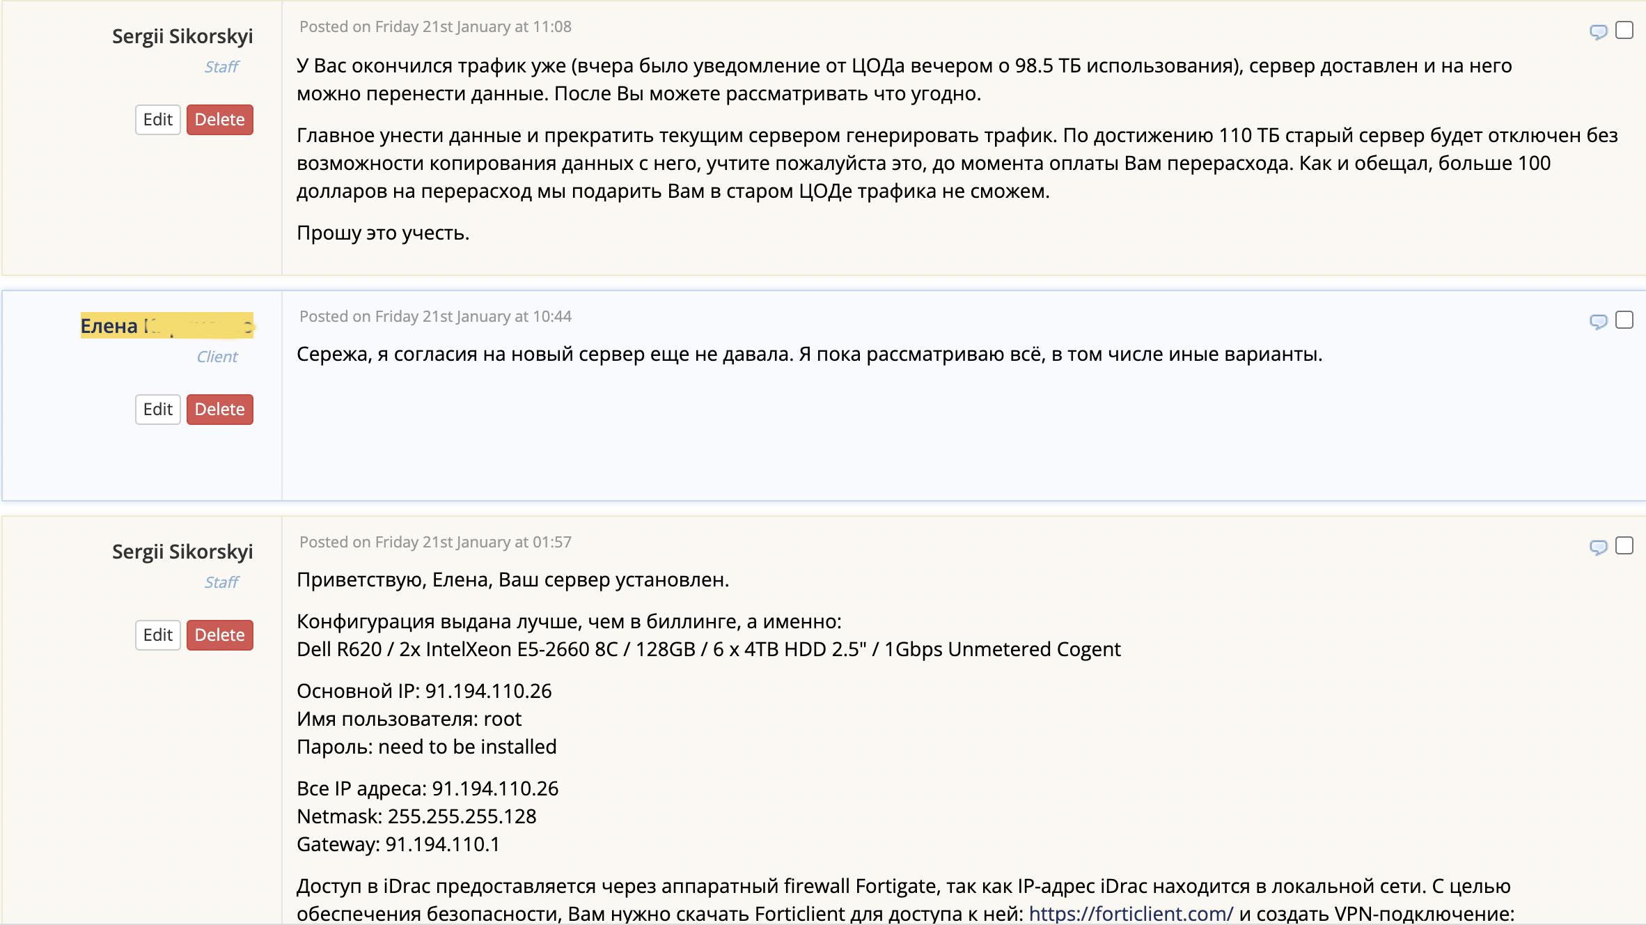The width and height of the screenshot is (1646, 925).
Task: Click the "Posted on Friday 21st January at 11:08" timestamp
Action: pyautogui.click(x=435, y=27)
